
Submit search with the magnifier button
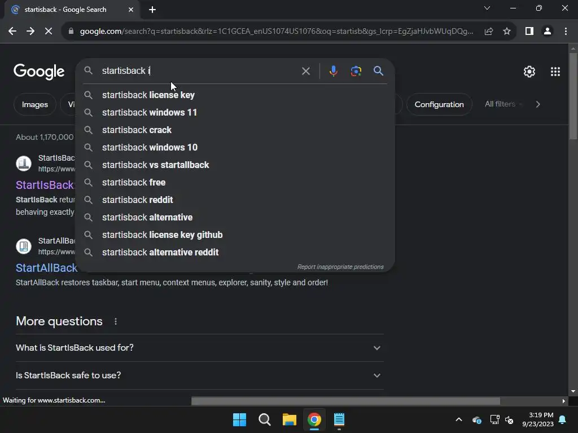378,70
